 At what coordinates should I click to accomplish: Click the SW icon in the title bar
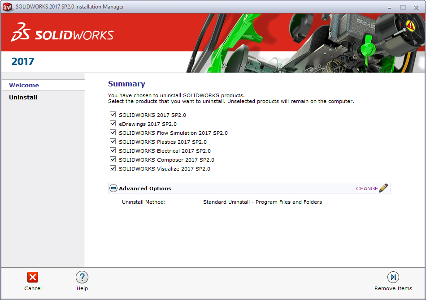click(7, 7)
